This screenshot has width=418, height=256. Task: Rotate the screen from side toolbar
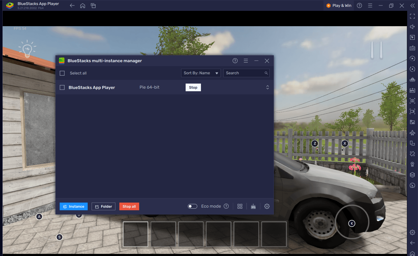pyautogui.click(x=412, y=143)
